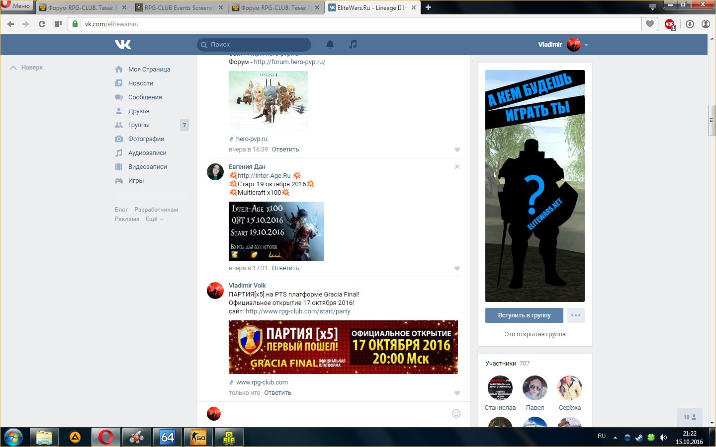716x447 pixels.
Task: Click the Vladimir profile avatar in header
Action: [574, 44]
